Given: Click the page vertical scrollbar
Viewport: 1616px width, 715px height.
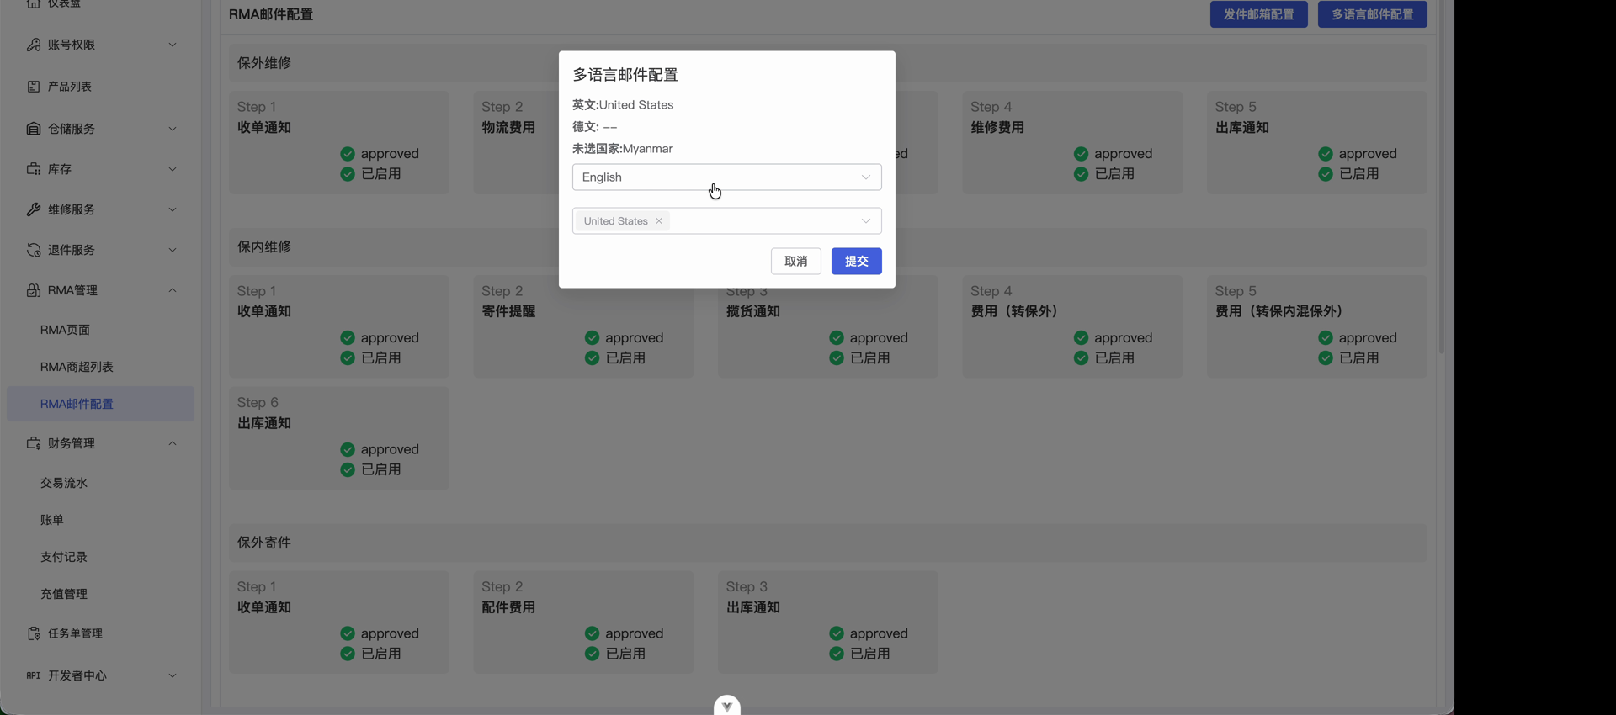Looking at the screenshot, I should tap(1442, 177).
